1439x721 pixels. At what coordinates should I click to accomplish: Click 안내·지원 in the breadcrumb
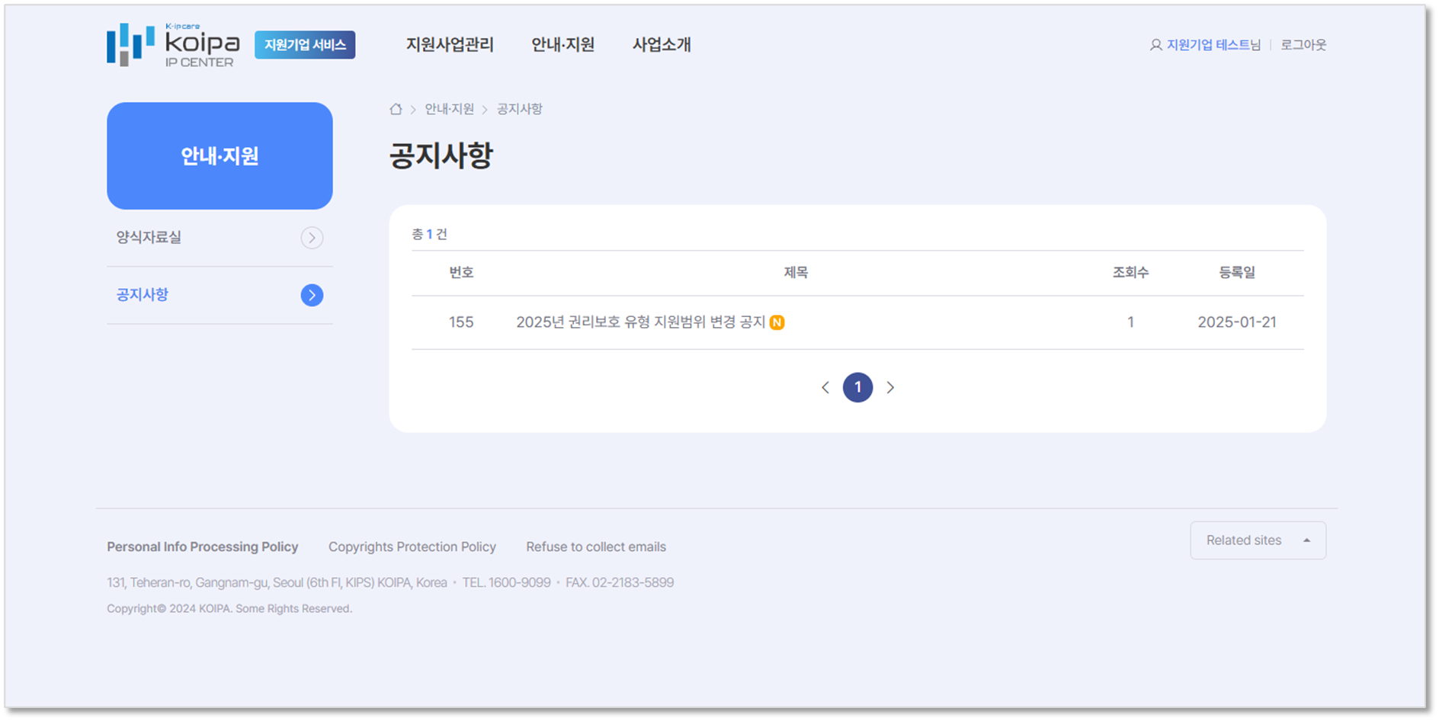[449, 109]
